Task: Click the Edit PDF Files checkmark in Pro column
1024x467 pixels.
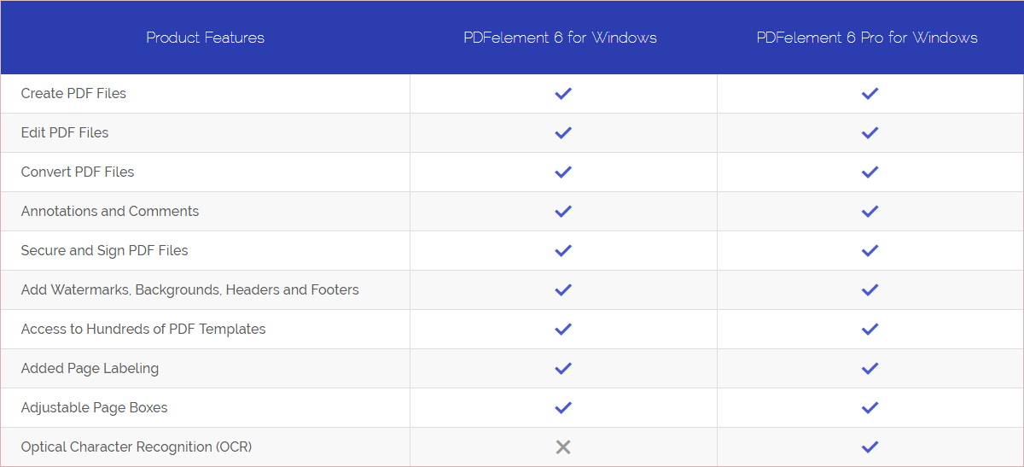Action: (x=870, y=133)
